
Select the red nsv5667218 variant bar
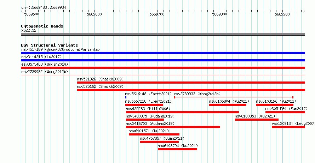click(x=144, y=105)
